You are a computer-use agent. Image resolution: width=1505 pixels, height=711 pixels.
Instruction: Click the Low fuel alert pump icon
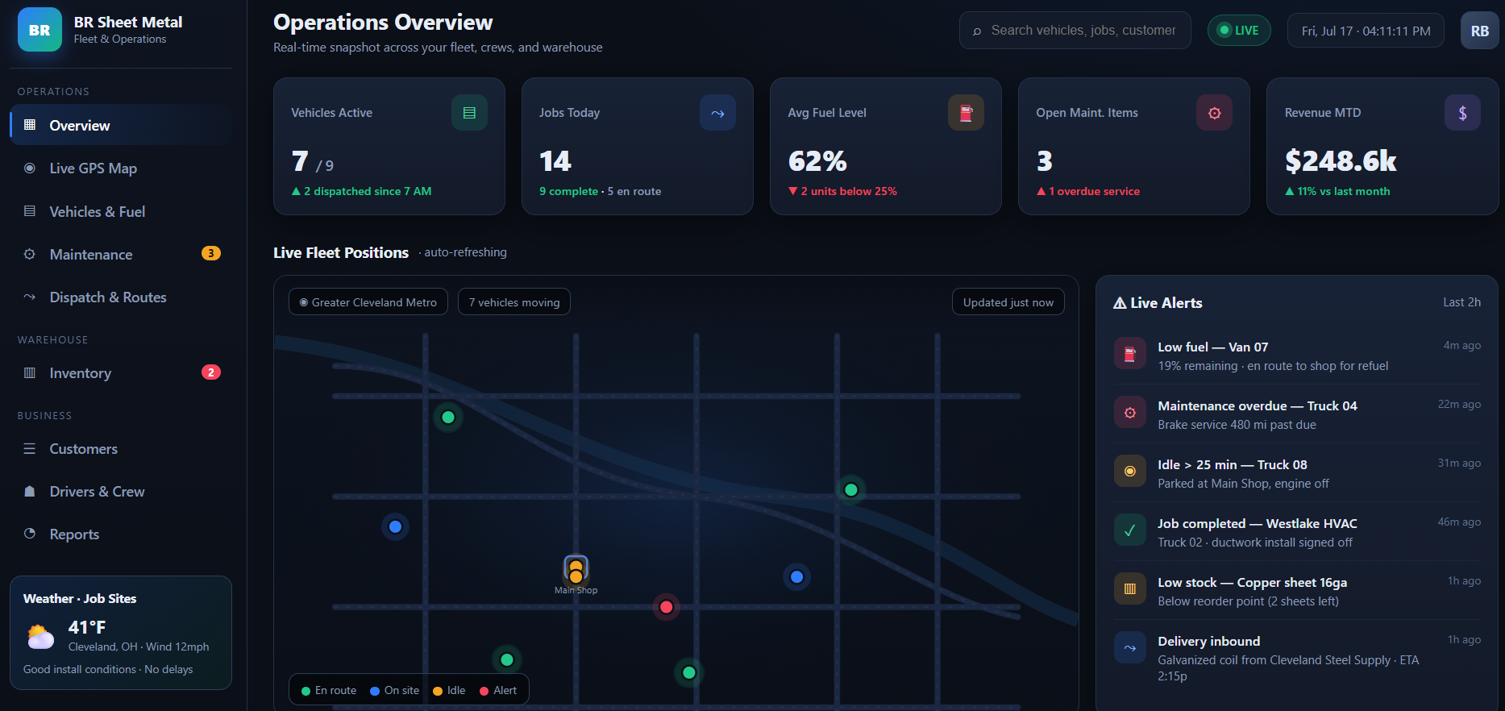1130,354
